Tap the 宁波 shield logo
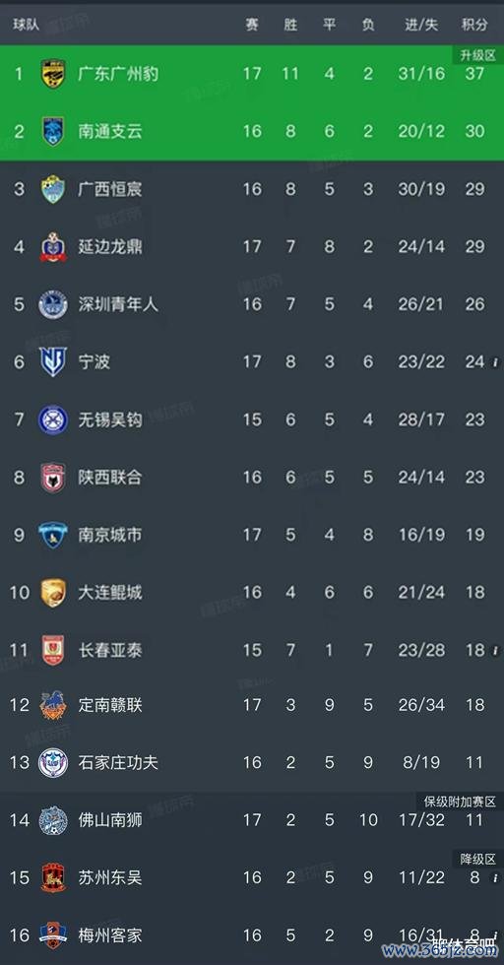Screen dimensions: 504x965 tap(53, 362)
